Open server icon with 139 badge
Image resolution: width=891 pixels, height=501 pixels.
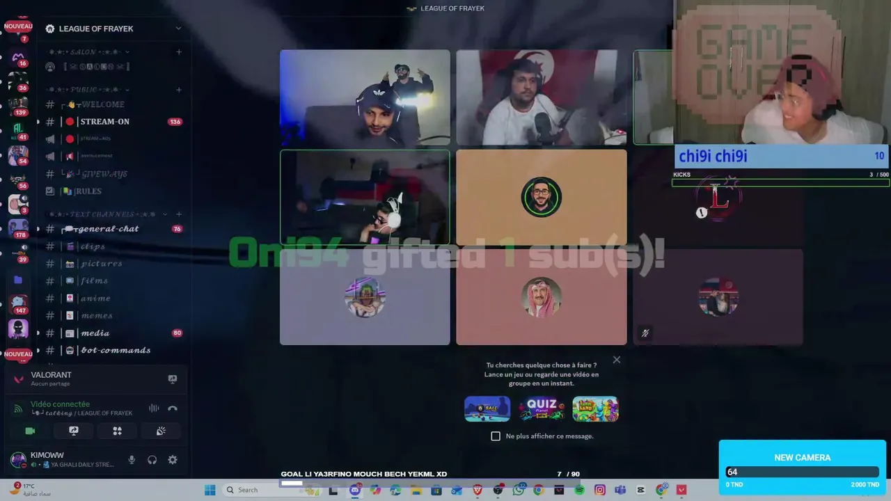(18, 105)
